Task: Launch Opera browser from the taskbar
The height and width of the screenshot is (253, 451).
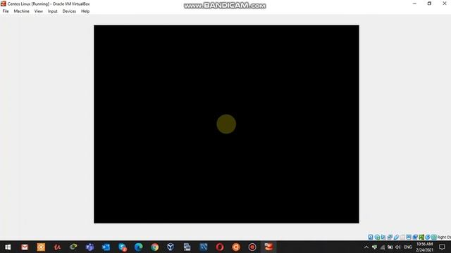Action: [x=220, y=247]
